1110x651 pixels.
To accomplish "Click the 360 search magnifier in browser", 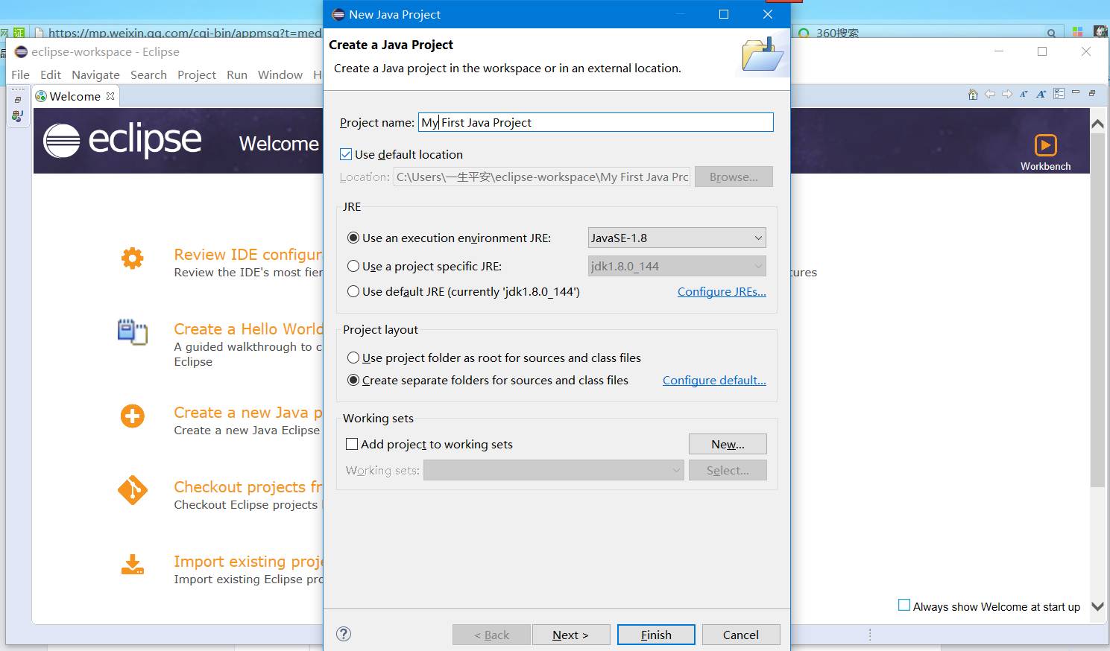I will [x=1051, y=33].
